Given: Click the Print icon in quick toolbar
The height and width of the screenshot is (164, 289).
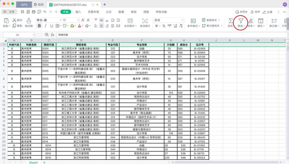Looking at the screenshot, I should (34, 12).
